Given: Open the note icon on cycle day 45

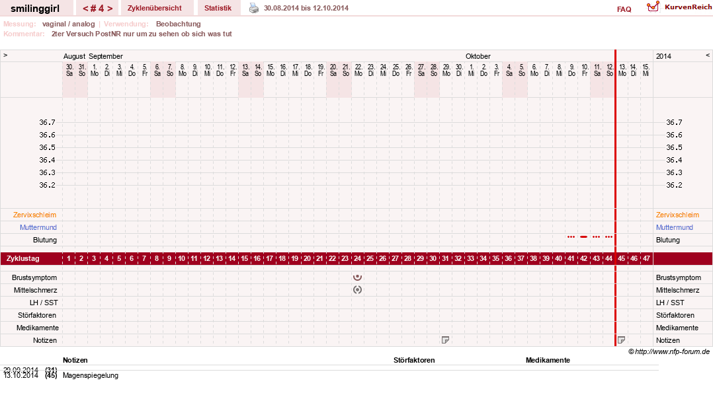Looking at the screenshot, I should tap(621, 340).
